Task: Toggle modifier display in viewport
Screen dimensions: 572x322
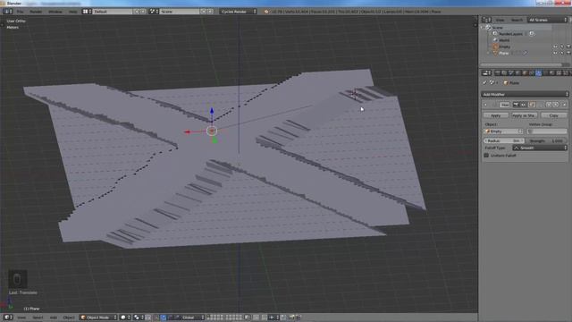Action: 524,105
